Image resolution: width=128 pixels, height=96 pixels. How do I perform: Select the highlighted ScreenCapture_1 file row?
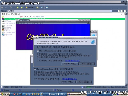pos(65,19)
